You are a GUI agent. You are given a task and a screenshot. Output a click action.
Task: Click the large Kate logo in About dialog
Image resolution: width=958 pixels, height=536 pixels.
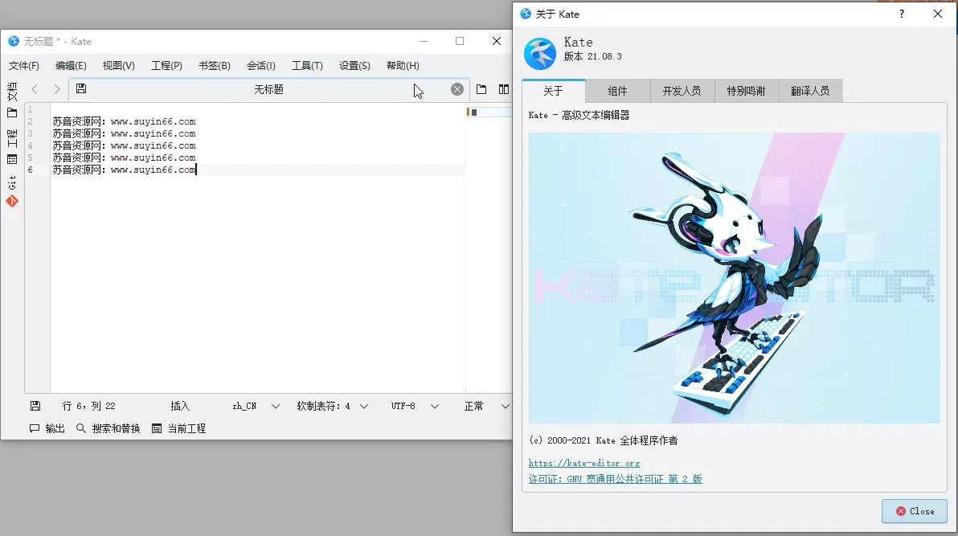539,52
